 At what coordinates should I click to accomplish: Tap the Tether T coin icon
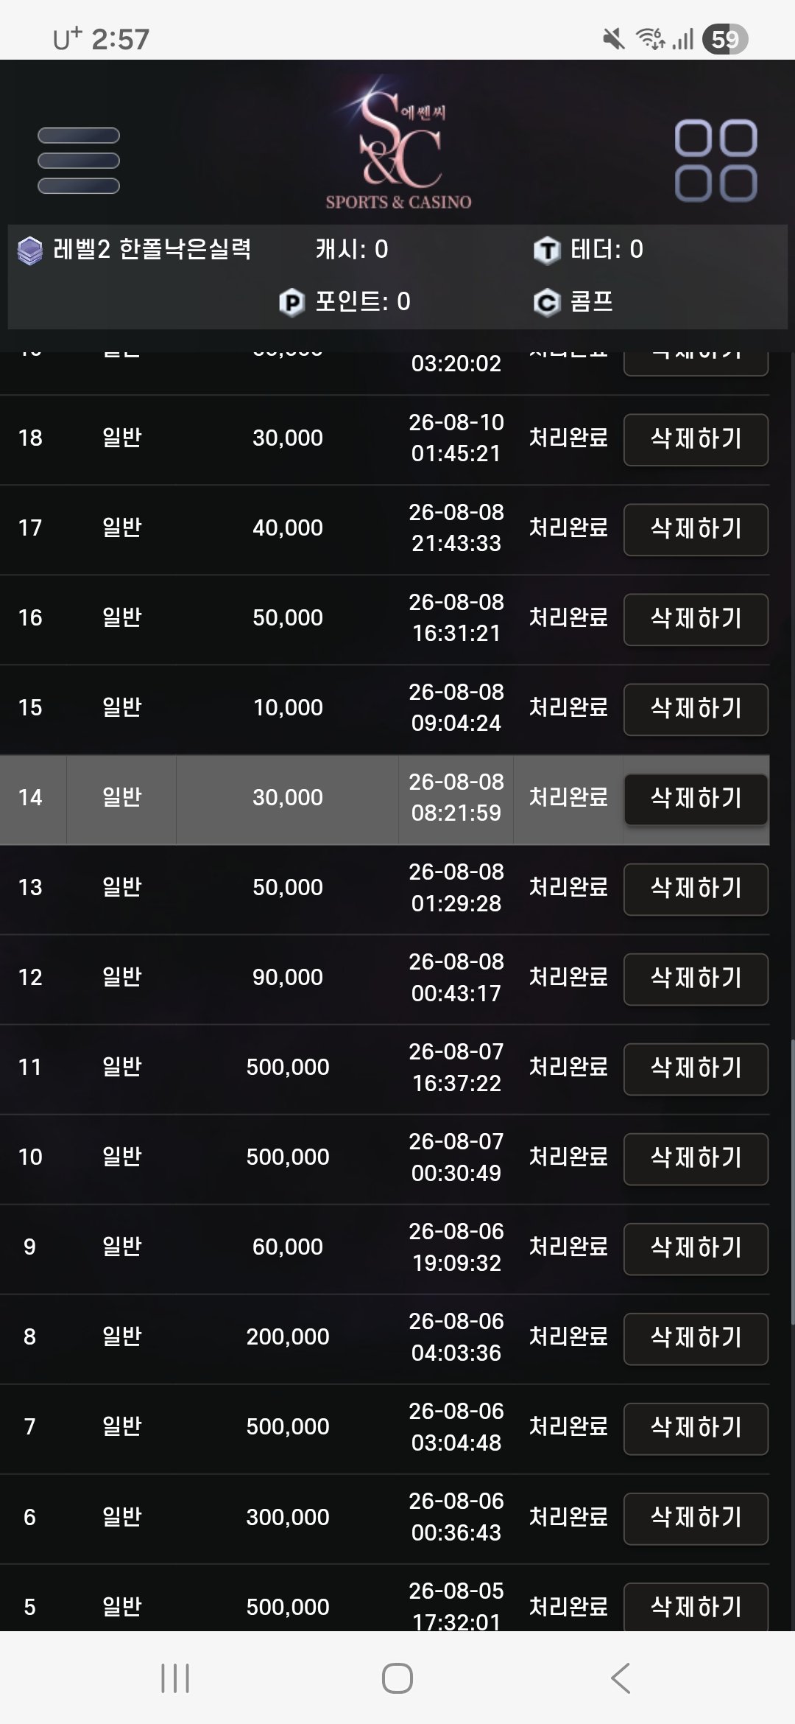coord(546,250)
